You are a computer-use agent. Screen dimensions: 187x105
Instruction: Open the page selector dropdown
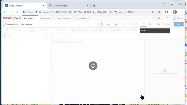[x=102, y=24]
